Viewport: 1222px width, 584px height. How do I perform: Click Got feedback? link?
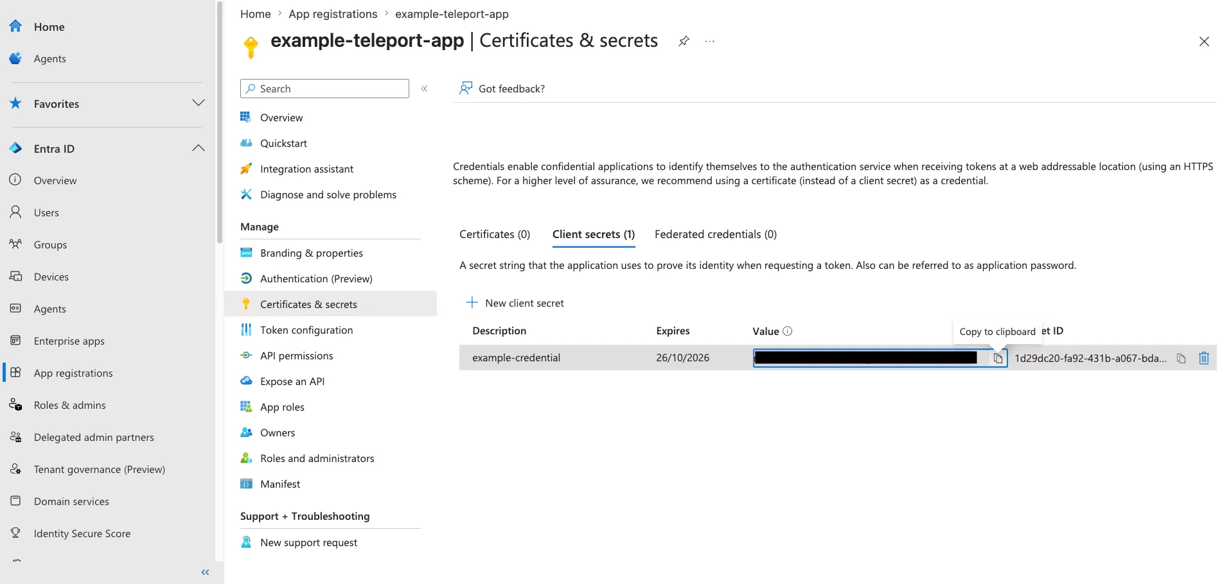[511, 89]
